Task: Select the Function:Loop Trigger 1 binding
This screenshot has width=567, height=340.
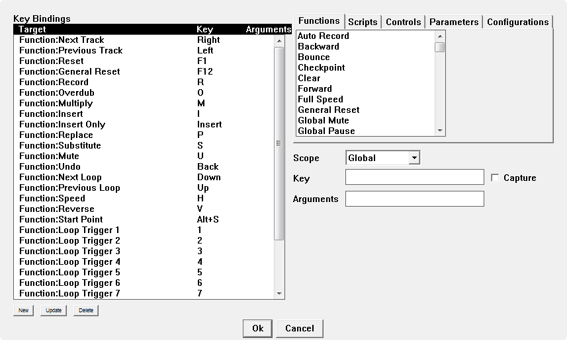Action: point(144,230)
